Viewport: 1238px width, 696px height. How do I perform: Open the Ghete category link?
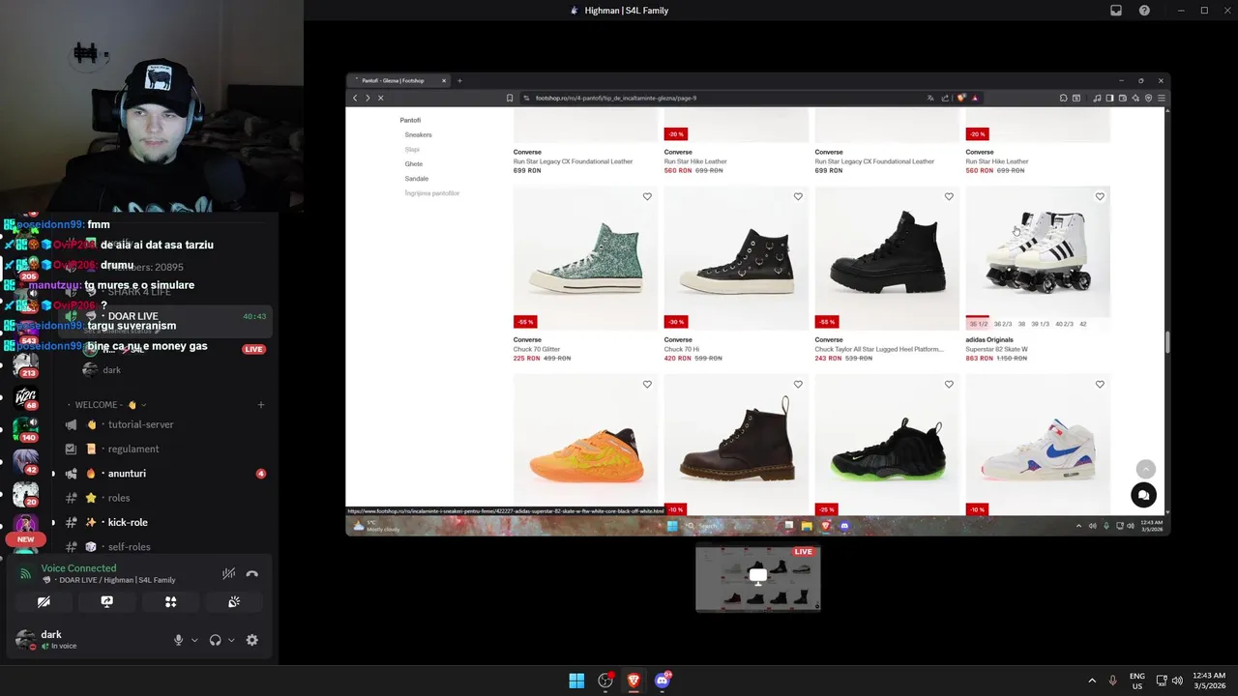(x=414, y=164)
